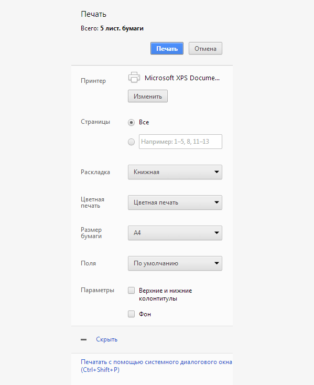Image resolution: width=314 pixels, height=385 pixels.
Task: Open the paper size dropdown showing A4
Action: tap(175, 233)
